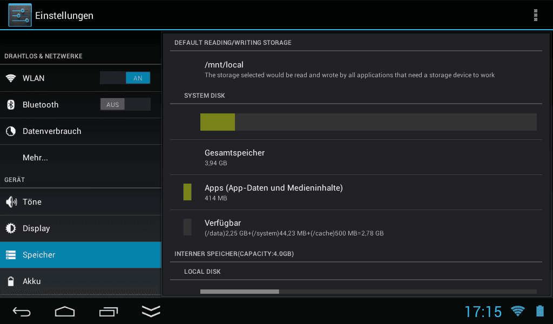Tap the 17:15 clock in system bar
The image size is (553, 324).
click(483, 312)
